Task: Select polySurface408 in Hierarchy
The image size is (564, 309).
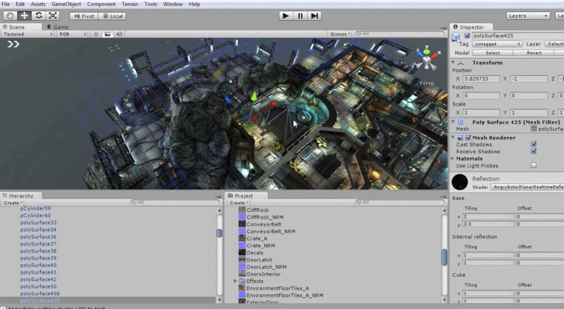Action: coord(40,293)
